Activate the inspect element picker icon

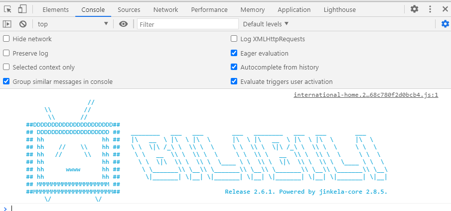coord(8,9)
